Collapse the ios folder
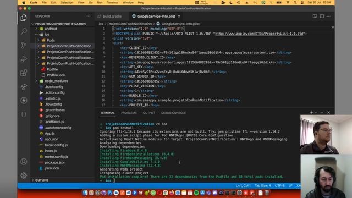 coord(47,34)
